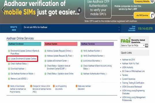This screenshot has height=103, width=155.
Task: Select Aadhaar Update section header
Action: click(61, 44)
